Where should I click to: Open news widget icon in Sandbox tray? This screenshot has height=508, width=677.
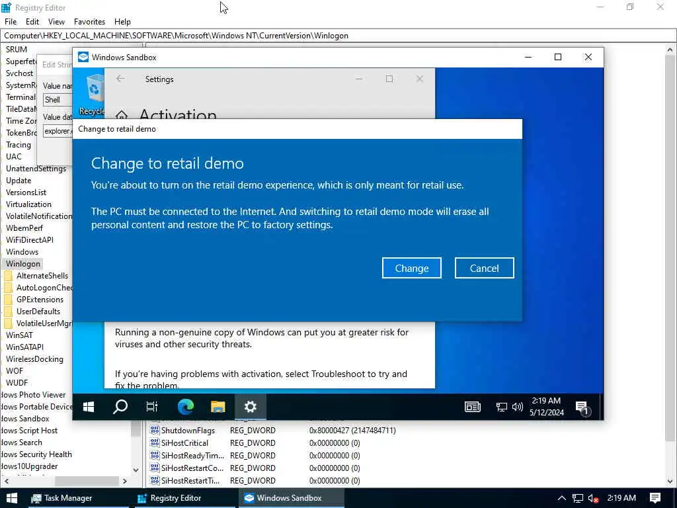click(x=472, y=407)
